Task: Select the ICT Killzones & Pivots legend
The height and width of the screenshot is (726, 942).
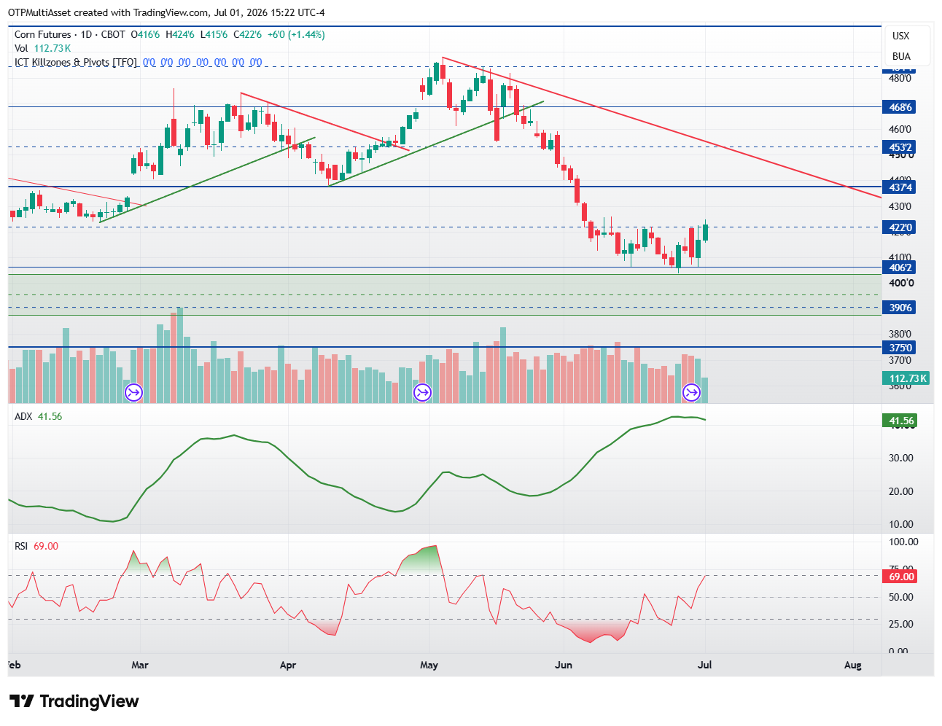Action: pyautogui.click(x=76, y=62)
